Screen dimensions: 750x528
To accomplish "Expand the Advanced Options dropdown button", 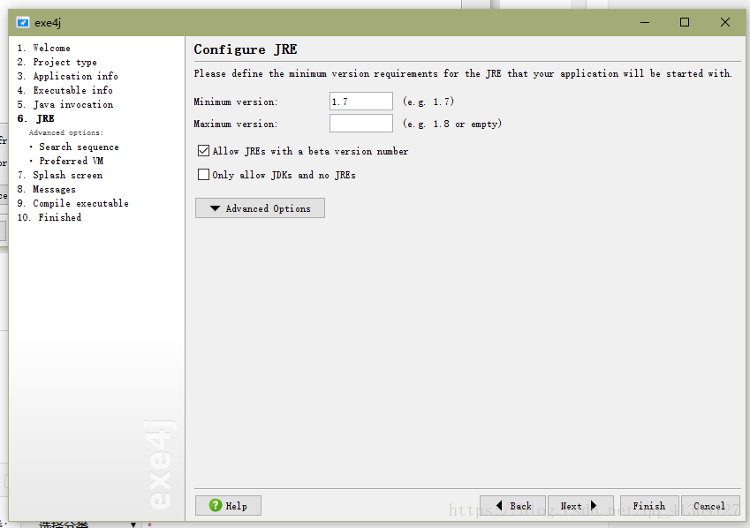I will [260, 208].
